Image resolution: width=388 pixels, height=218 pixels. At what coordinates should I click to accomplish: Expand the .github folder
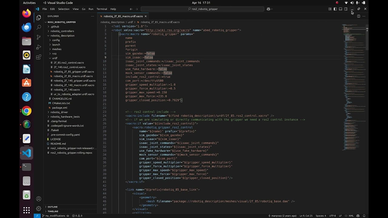coord(55,27)
